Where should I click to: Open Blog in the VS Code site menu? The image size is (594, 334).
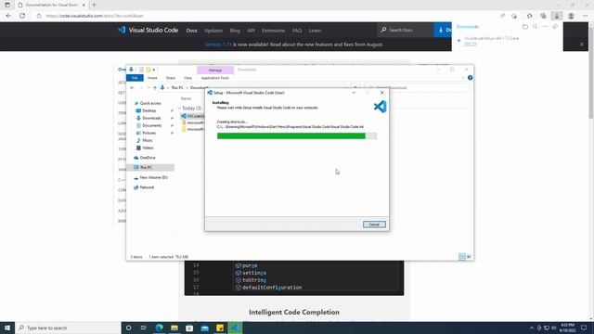click(x=235, y=31)
